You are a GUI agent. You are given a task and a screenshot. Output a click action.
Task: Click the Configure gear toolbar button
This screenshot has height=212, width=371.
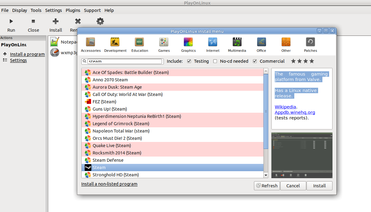pos(100,21)
